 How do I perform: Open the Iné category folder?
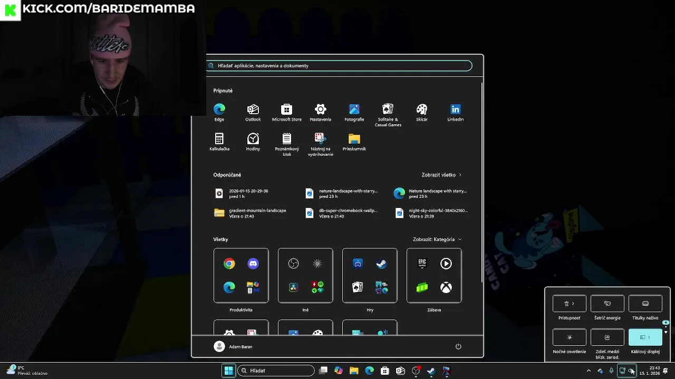305,276
